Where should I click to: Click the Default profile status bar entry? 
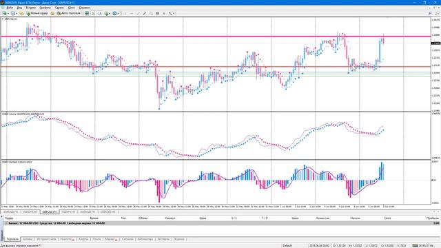pos(287,245)
